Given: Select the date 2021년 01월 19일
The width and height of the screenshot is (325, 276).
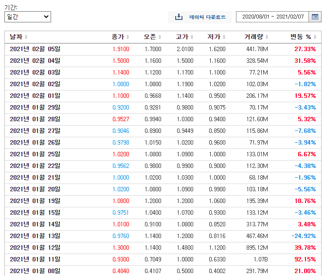Looking at the screenshot, I should 35,201.
